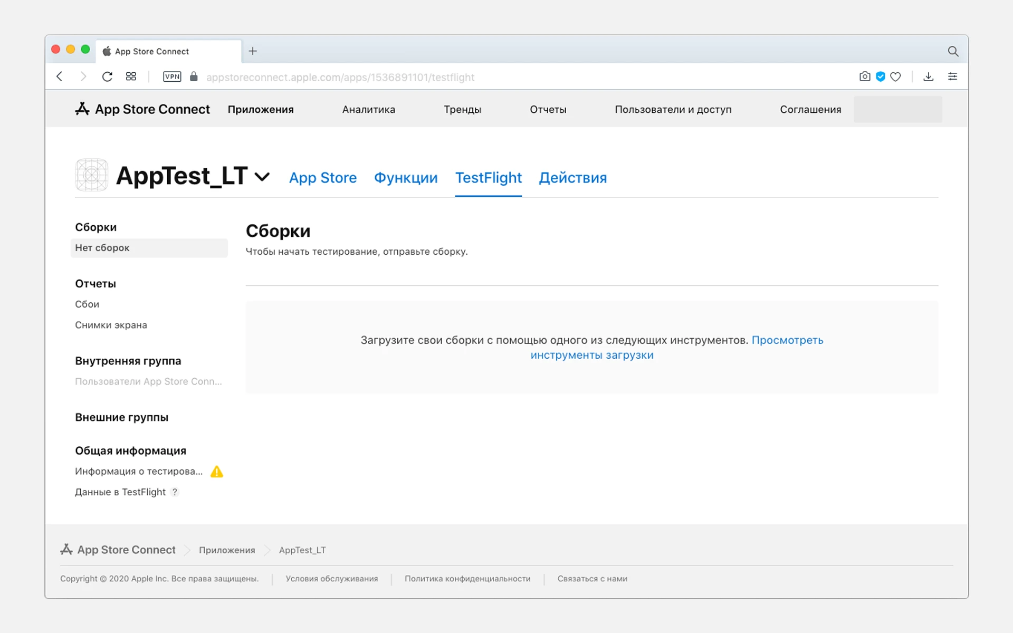Switch to the App Store tab
Viewport: 1013px width, 633px height.
322,178
